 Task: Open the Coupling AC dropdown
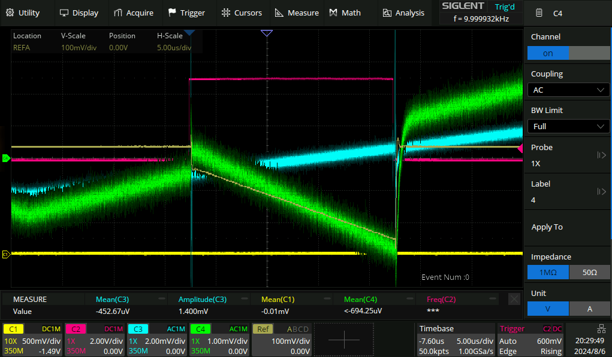(568, 90)
